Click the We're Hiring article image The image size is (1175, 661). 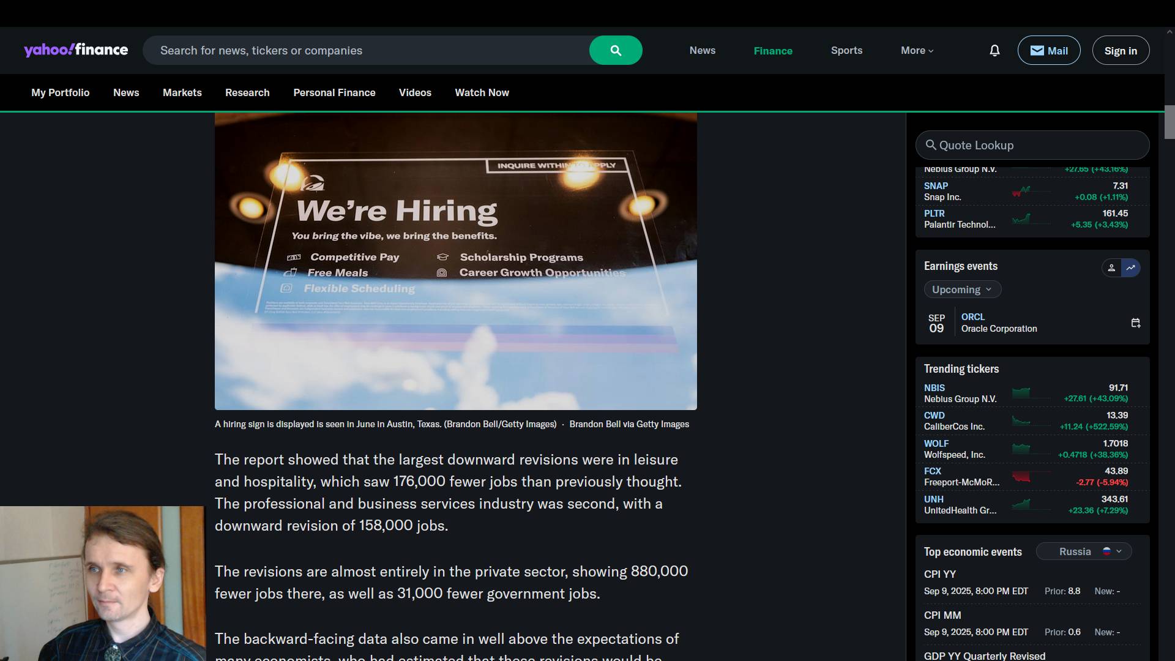(x=455, y=261)
